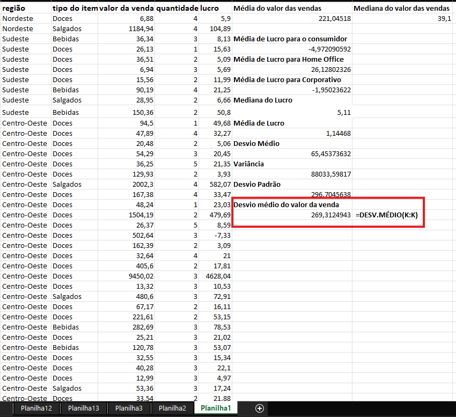This screenshot has width=456, height=417.
Task: Select the profit cell 582,07
Action: coord(215,184)
